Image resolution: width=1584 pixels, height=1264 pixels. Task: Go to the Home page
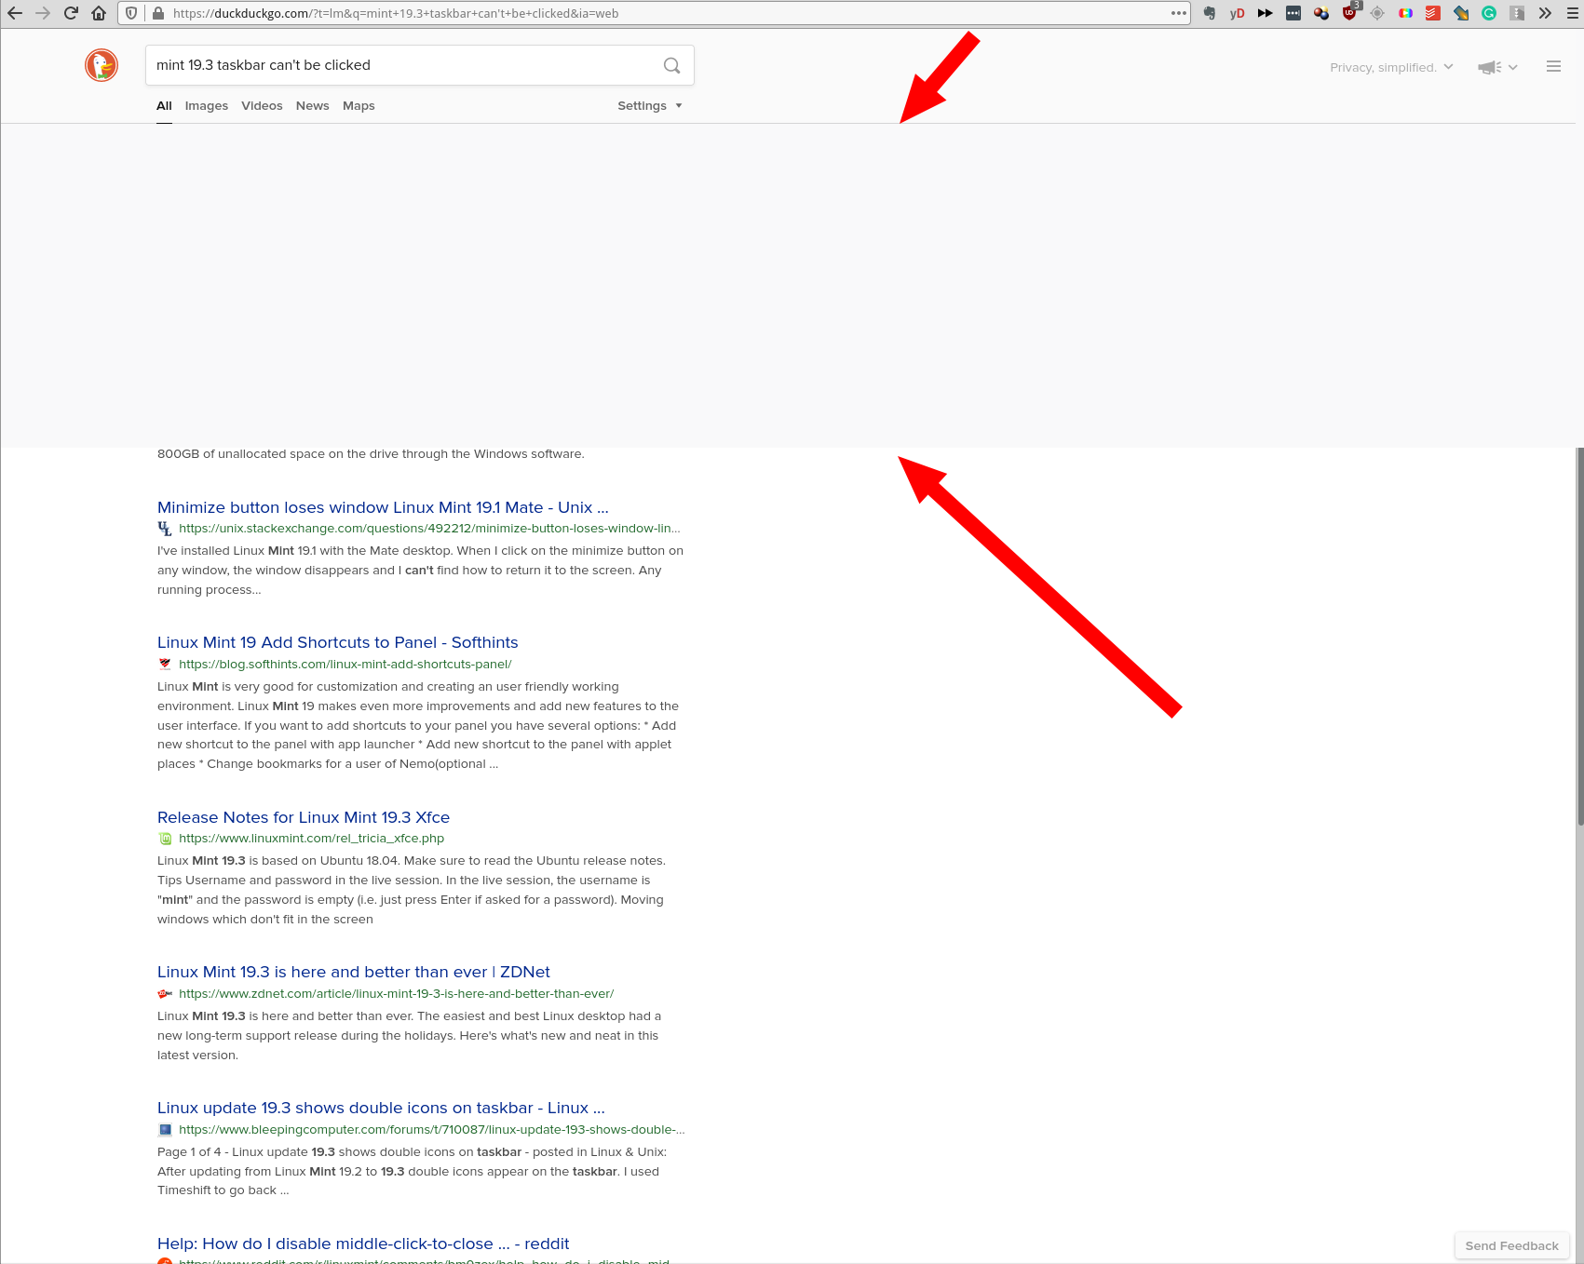tap(99, 13)
